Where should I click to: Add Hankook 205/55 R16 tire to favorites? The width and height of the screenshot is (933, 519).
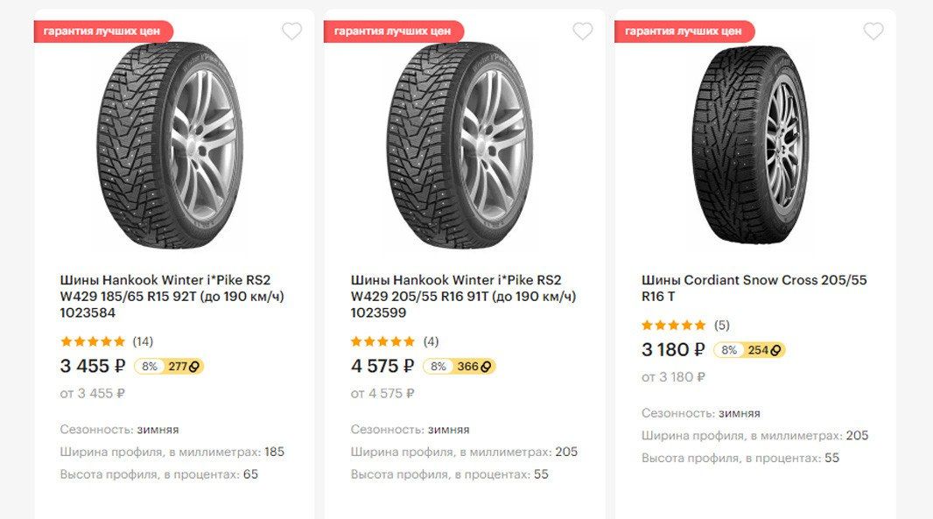point(583,32)
